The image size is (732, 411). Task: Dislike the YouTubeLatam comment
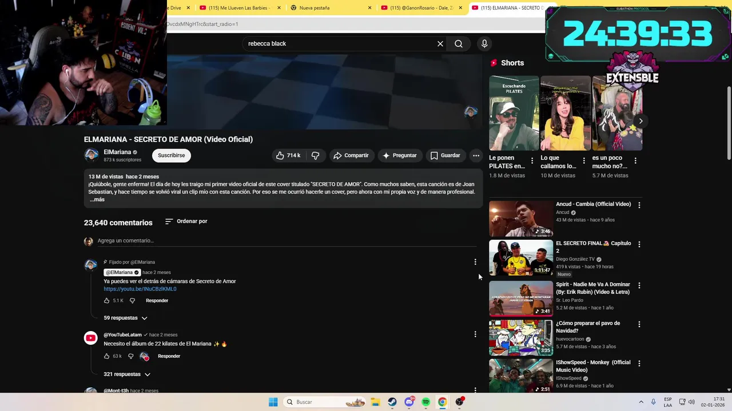pos(131,356)
